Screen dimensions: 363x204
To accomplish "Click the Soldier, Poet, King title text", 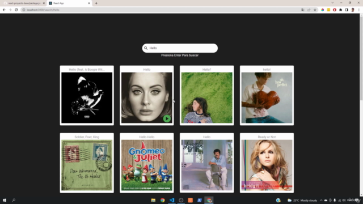I will 87,137.
